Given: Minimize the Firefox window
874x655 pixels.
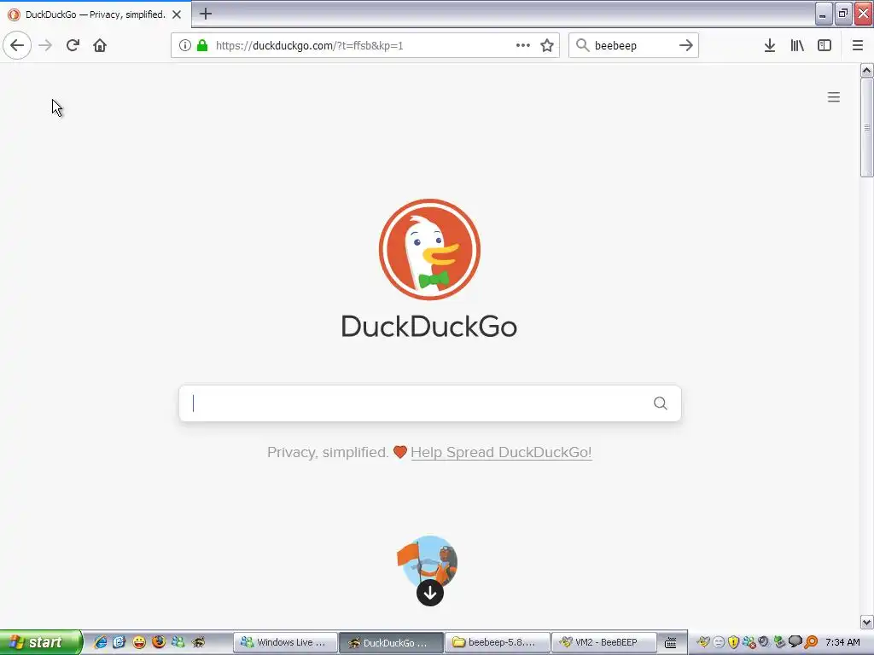Looking at the screenshot, I should tap(824, 14).
